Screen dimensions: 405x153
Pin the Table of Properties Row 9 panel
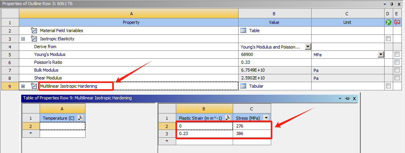tap(347, 98)
